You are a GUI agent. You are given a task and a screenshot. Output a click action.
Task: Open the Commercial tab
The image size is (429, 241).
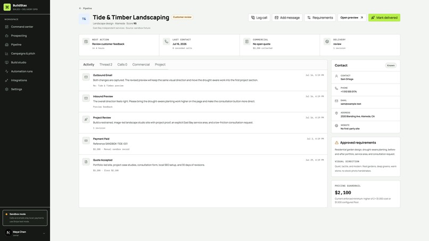tap(141, 64)
